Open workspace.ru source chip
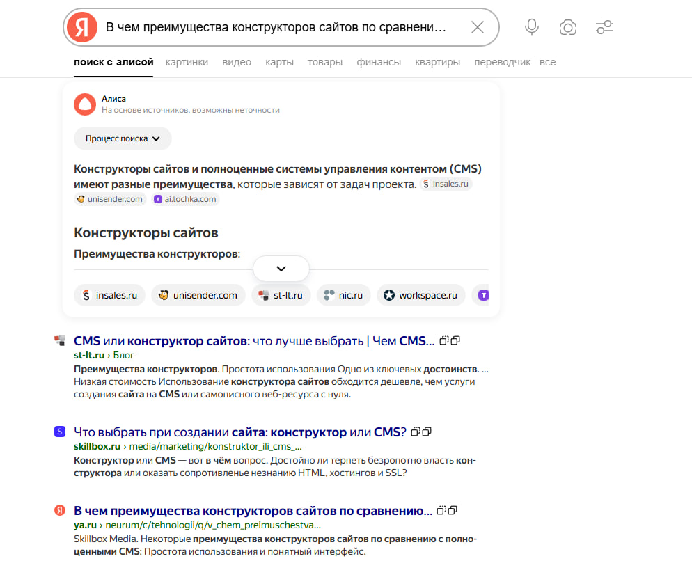Viewport: 692px width, 570px height. (x=421, y=295)
